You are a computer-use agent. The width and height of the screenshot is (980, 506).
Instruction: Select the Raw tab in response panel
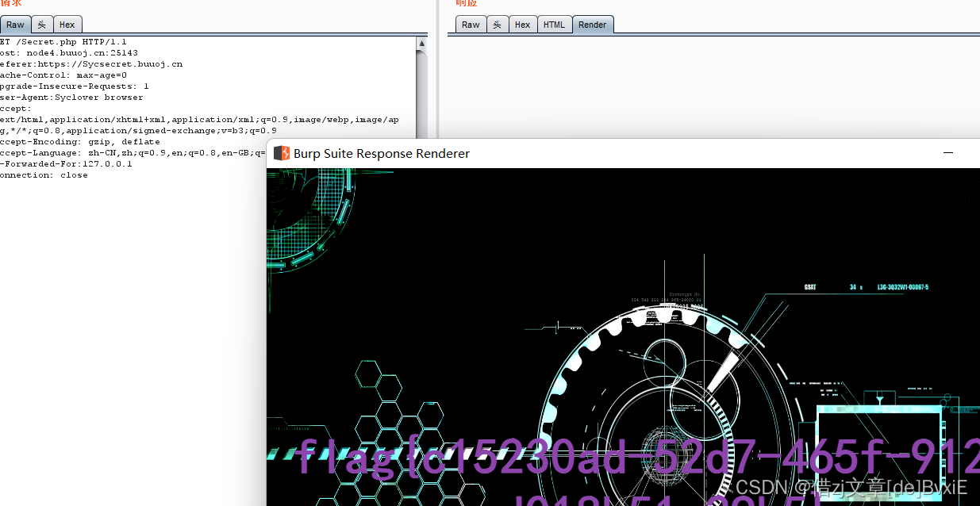(471, 25)
